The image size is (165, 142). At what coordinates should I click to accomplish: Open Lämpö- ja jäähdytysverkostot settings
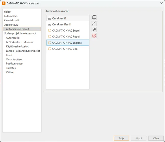[x=23, y=51]
